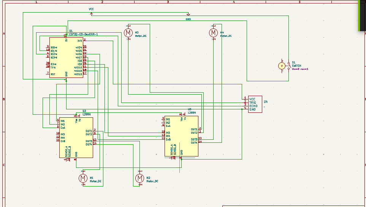This screenshot has width=366, height=207.
Task: Select the right L298N motor driver body
Action: [181, 136]
